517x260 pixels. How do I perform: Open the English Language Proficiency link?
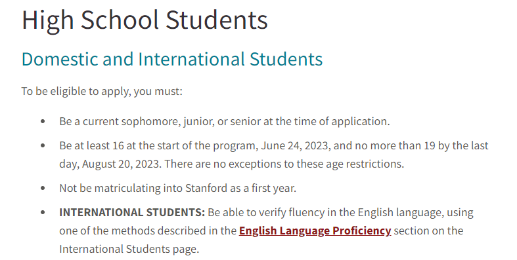[315, 231]
